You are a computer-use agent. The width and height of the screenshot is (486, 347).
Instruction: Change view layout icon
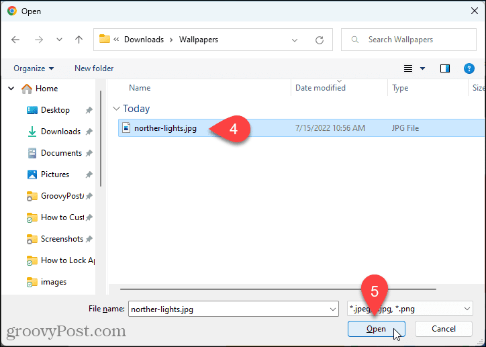(x=408, y=68)
